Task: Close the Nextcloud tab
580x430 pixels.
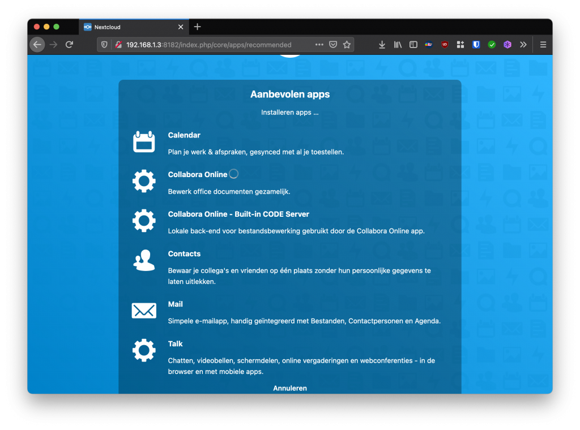Action: 181,27
